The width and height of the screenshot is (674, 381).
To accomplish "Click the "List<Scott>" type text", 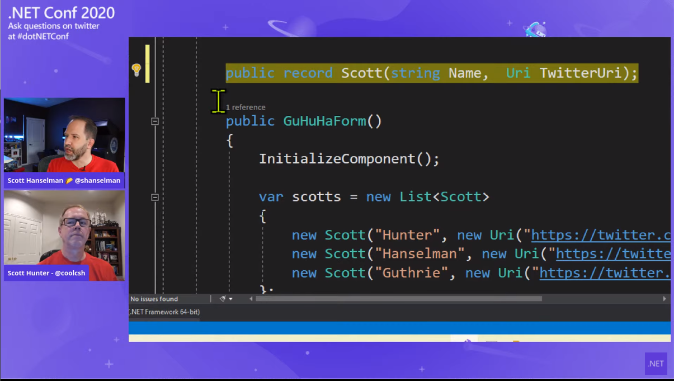I will [444, 197].
